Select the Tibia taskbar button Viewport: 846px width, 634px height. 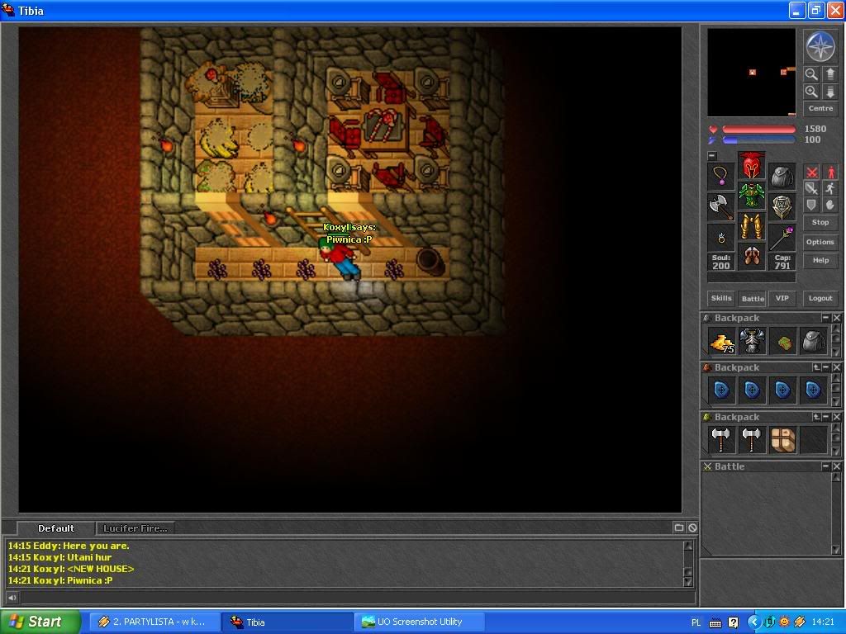pos(287,622)
